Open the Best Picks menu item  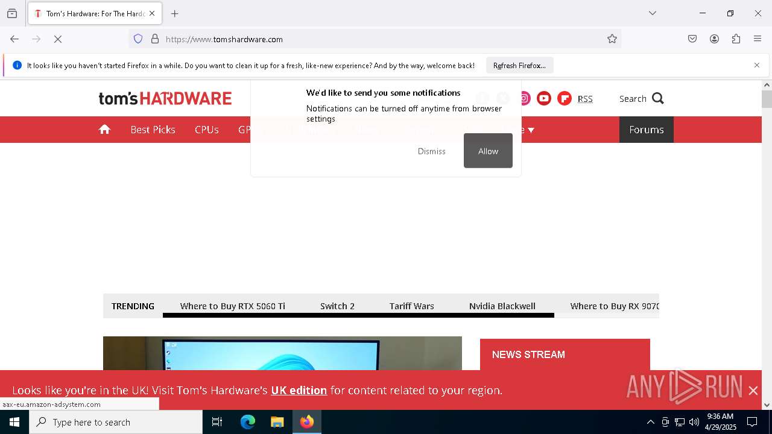(153, 130)
